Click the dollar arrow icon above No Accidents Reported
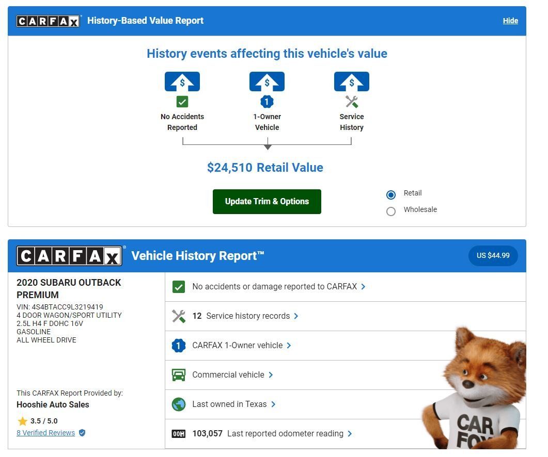This screenshot has height=457, width=548. tap(182, 81)
